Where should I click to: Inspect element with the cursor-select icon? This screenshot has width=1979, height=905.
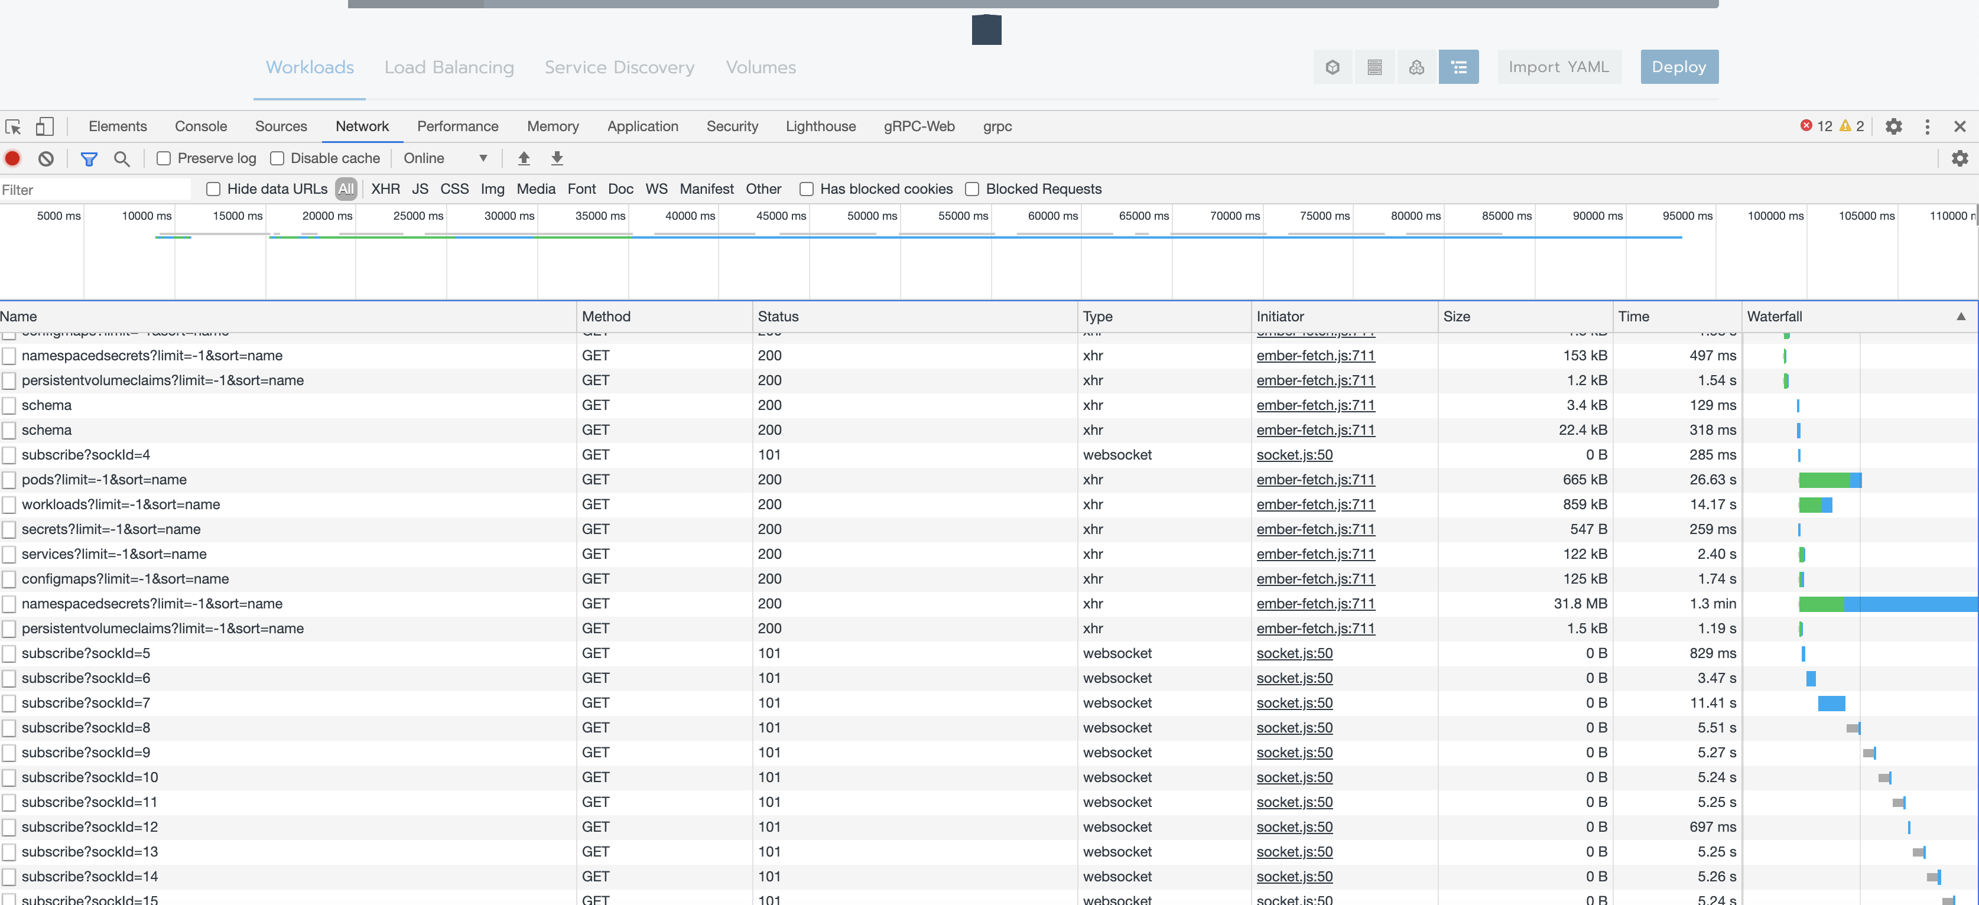[13, 126]
